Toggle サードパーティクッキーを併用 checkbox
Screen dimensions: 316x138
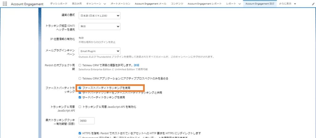[80, 93]
